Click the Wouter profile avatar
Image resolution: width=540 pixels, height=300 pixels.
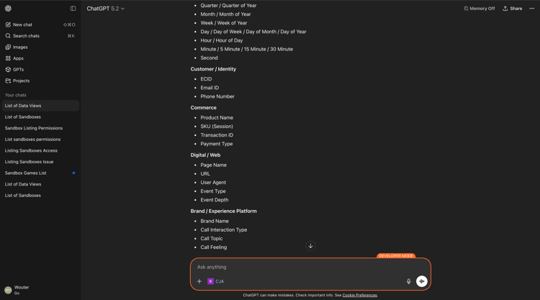[x=8, y=290]
